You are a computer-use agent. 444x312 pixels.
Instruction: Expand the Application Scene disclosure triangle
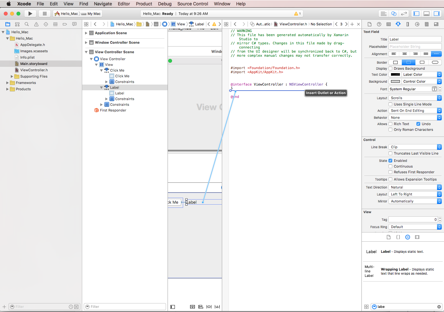click(x=86, y=33)
